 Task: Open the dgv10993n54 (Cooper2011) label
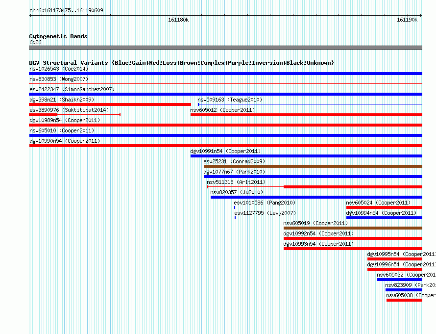click(318, 244)
